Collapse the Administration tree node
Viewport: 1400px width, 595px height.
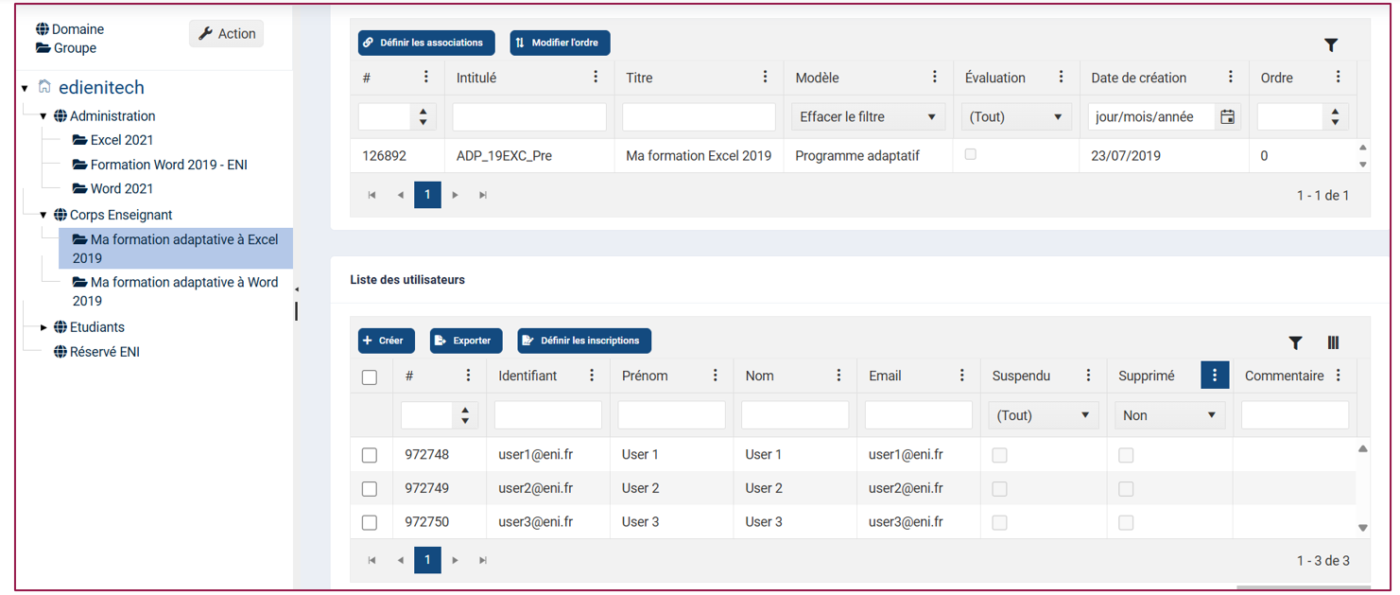(43, 116)
